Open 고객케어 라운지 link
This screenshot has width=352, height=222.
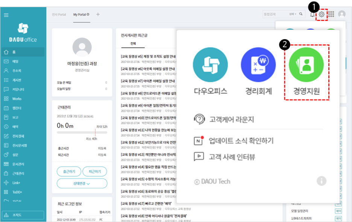tap(224, 119)
